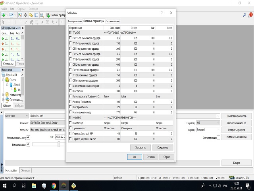
Task: Open the Сервис menu
Action: click(21, 9)
